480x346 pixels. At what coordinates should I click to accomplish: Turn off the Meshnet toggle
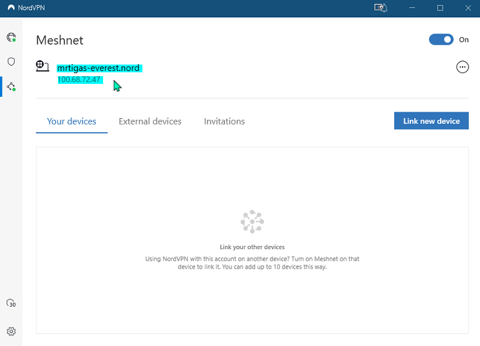pyautogui.click(x=441, y=39)
